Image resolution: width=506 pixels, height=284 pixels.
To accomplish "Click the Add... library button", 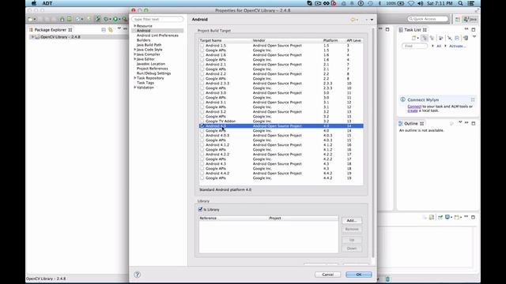I will (352, 221).
